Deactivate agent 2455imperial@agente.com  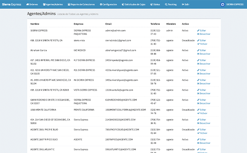(x=204, y=64)
